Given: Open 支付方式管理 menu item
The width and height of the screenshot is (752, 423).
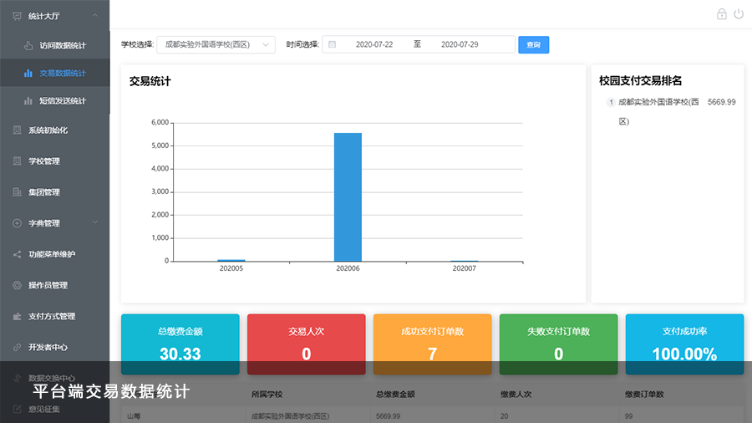Looking at the screenshot, I should coord(55,316).
